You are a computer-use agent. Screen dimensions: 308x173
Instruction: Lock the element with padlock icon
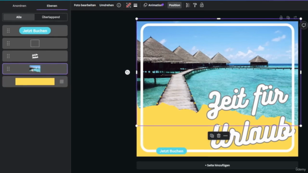(202, 5)
